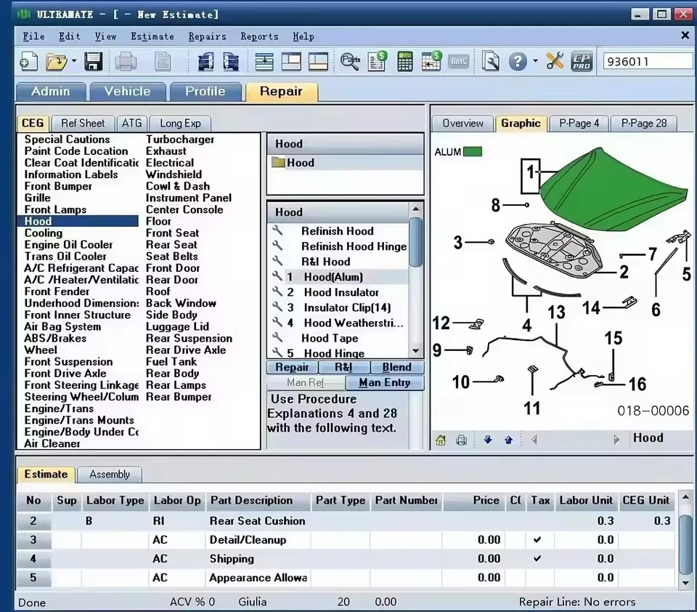Toggle Tax checkmark for Detail/Cleanup row

pos(537,540)
